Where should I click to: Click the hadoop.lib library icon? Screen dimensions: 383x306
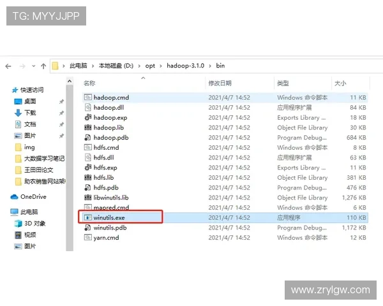click(x=88, y=127)
